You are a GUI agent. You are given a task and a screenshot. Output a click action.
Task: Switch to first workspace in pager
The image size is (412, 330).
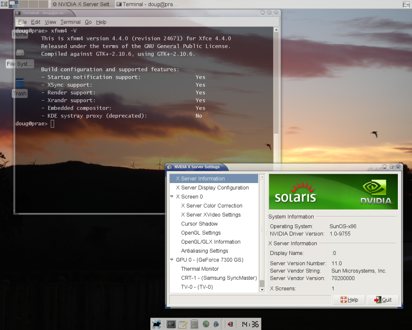13,4
